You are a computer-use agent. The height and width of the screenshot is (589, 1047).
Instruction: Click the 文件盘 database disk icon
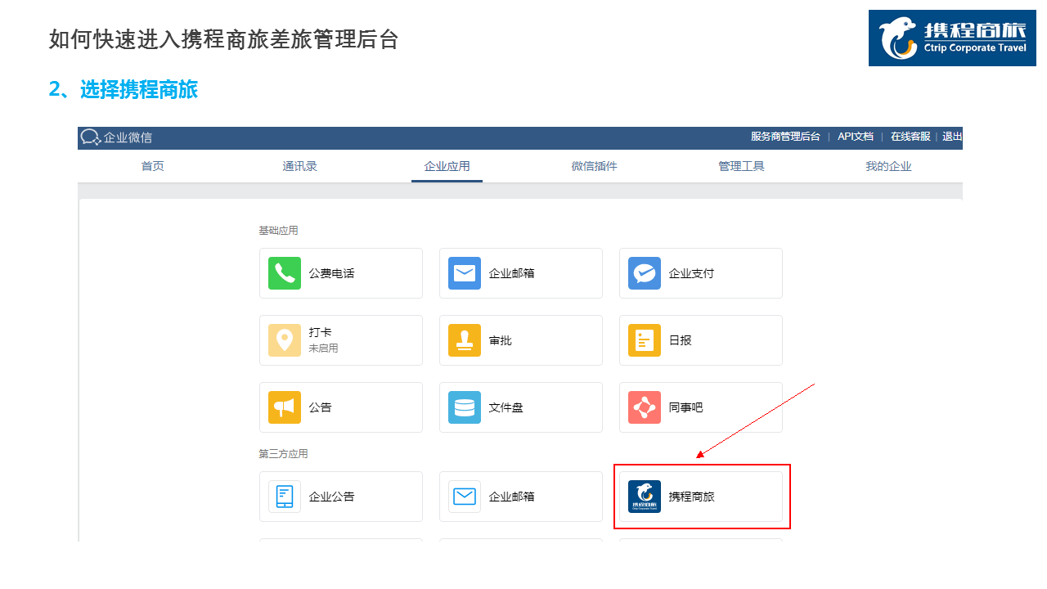pyautogui.click(x=465, y=407)
